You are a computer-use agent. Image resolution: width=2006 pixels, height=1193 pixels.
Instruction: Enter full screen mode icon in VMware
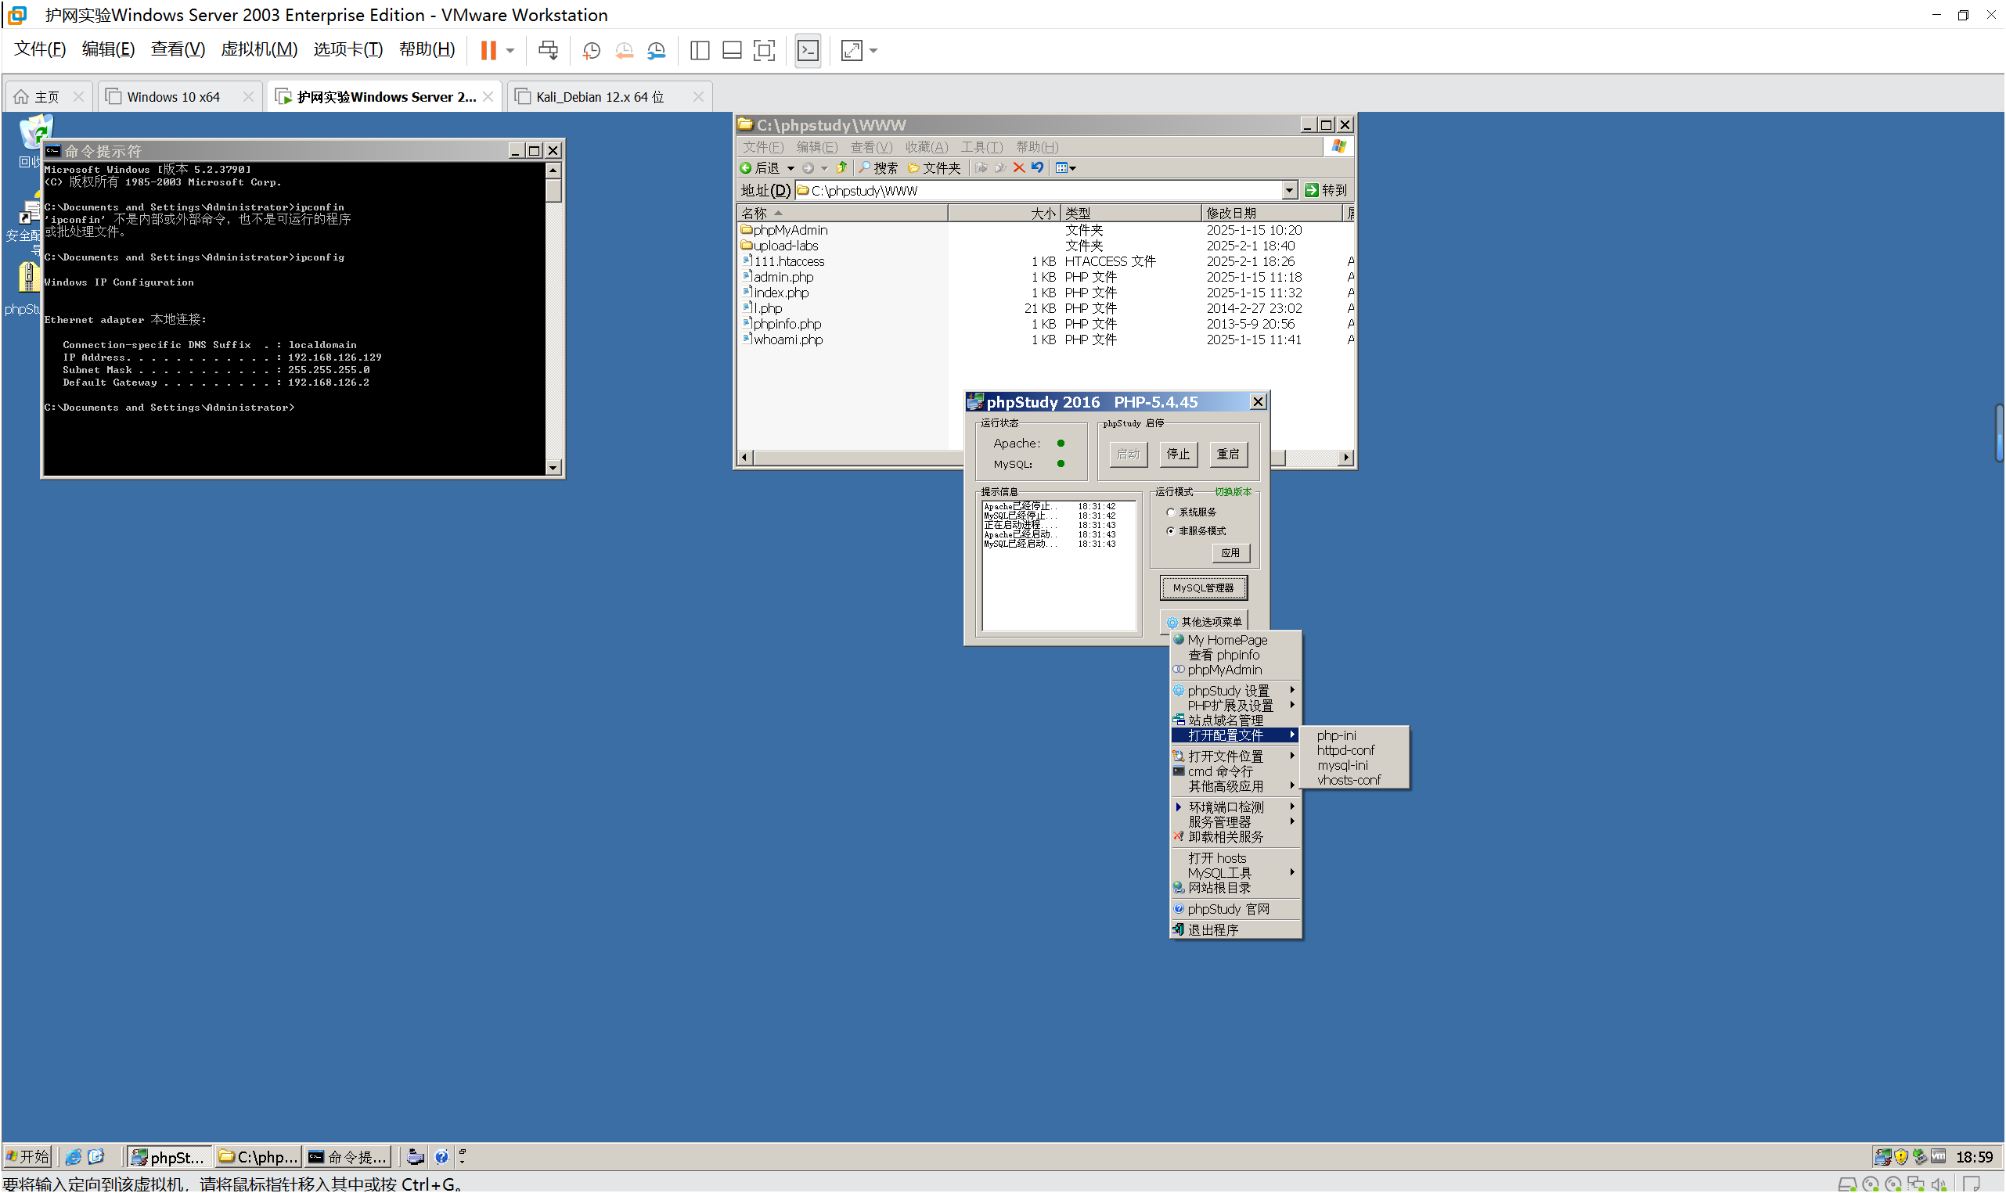click(x=764, y=51)
